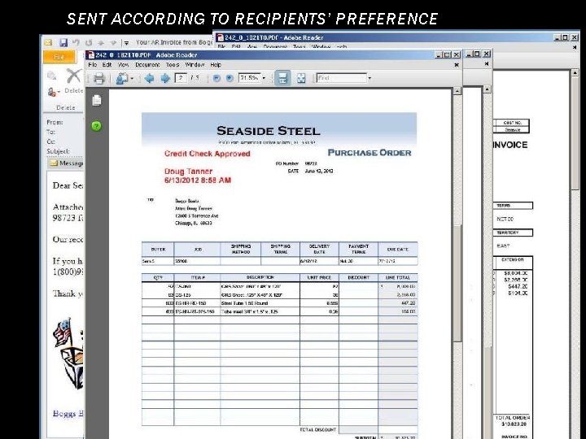Screen dimensions: 586x439
Task: Open the Find box options dropdown arrow
Action: pyautogui.click(x=370, y=78)
